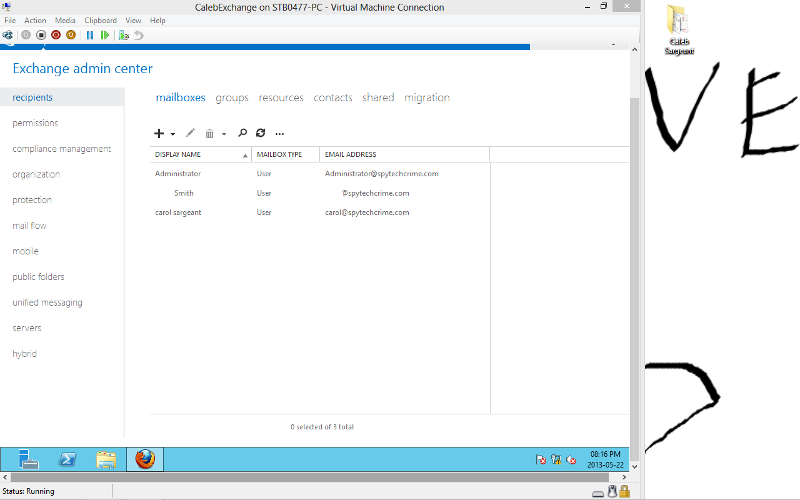This screenshot has height=500, width=800.
Task: Switch to the contacts tab
Action: pyautogui.click(x=333, y=97)
